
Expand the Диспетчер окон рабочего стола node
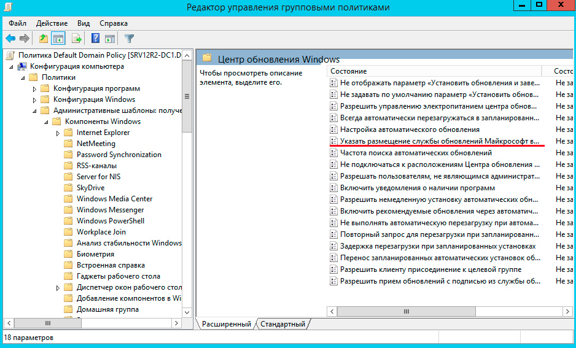[58, 288]
